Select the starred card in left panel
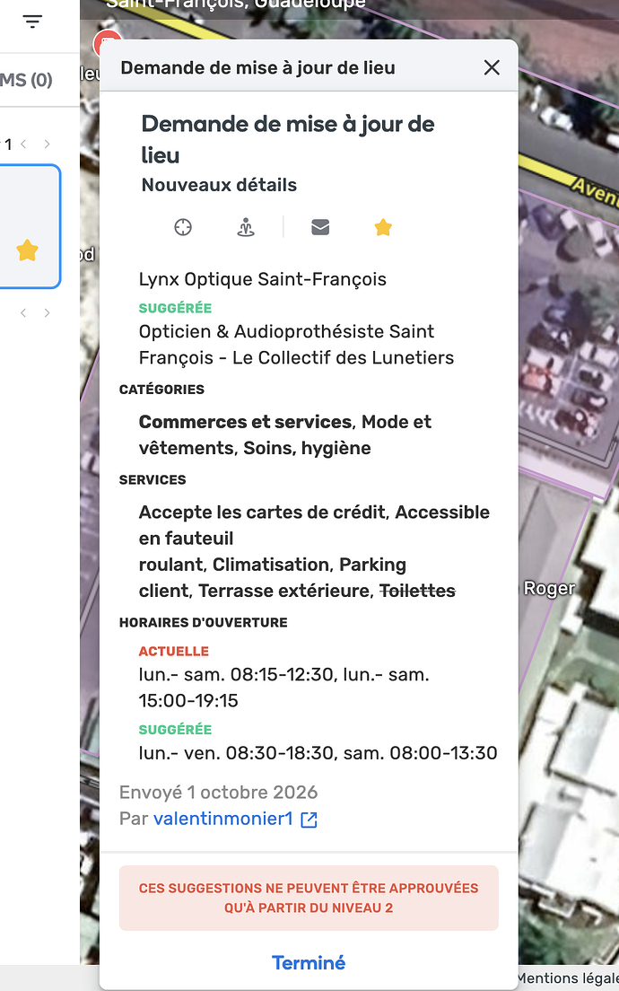This screenshot has height=991, width=619. point(30,226)
